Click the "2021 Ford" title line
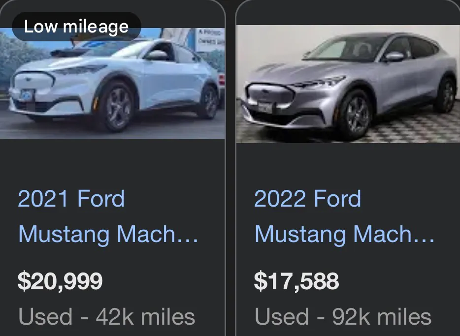Viewport: 460px width, 336px height. pyautogui.click(x=71, y=199)
